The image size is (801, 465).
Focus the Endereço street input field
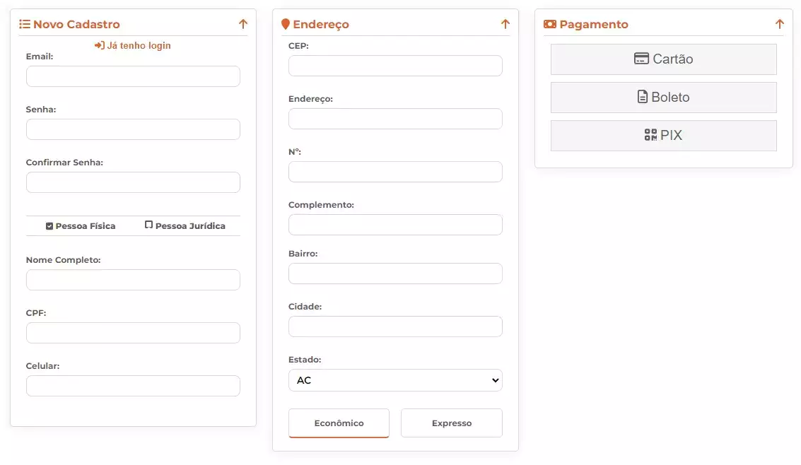coord(395,119)
